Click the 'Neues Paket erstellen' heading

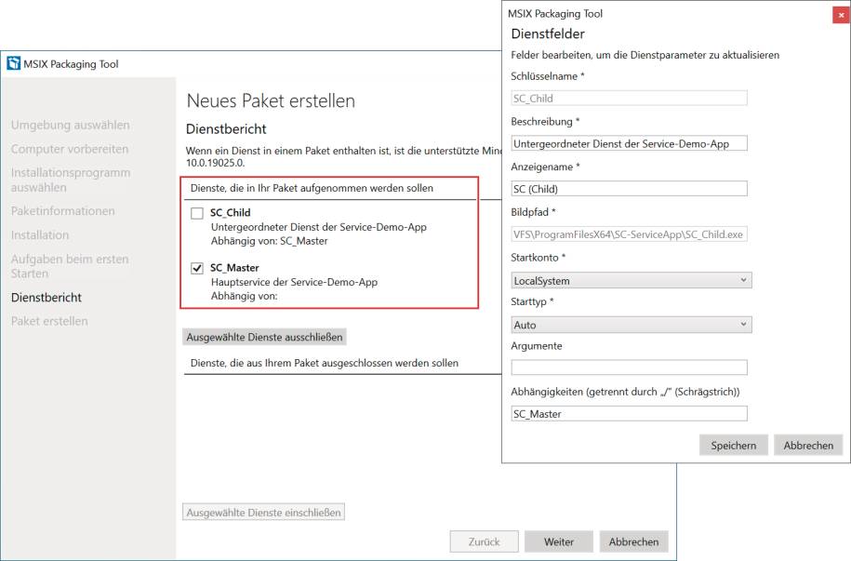click(x=271, y=101)
